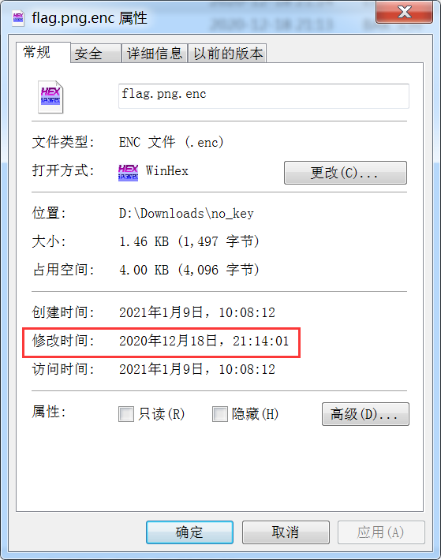Select the 以前的版本 tab
This screenshot has height=560, width=441.
[227, 54]
